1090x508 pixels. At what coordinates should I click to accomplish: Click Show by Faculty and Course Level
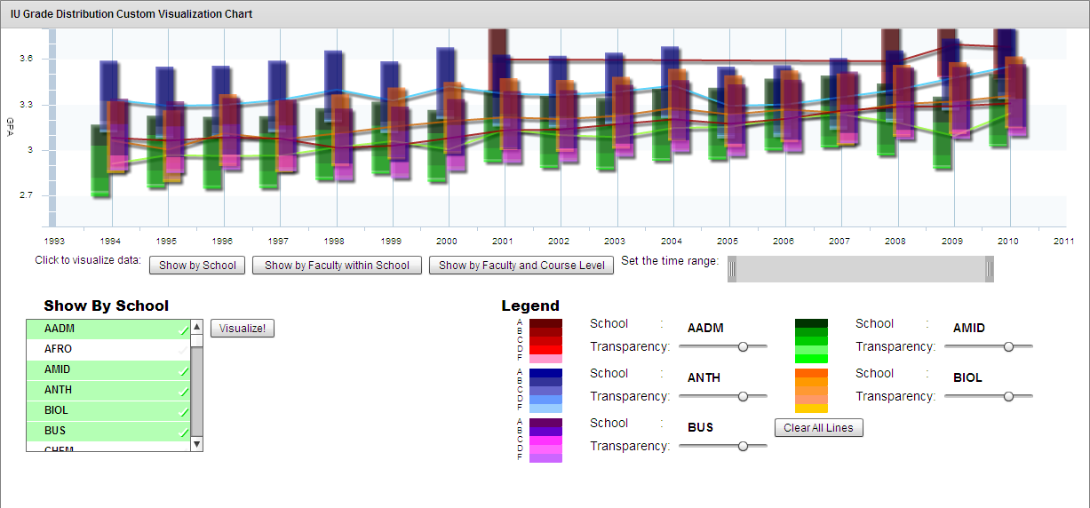tap(521, 265)
